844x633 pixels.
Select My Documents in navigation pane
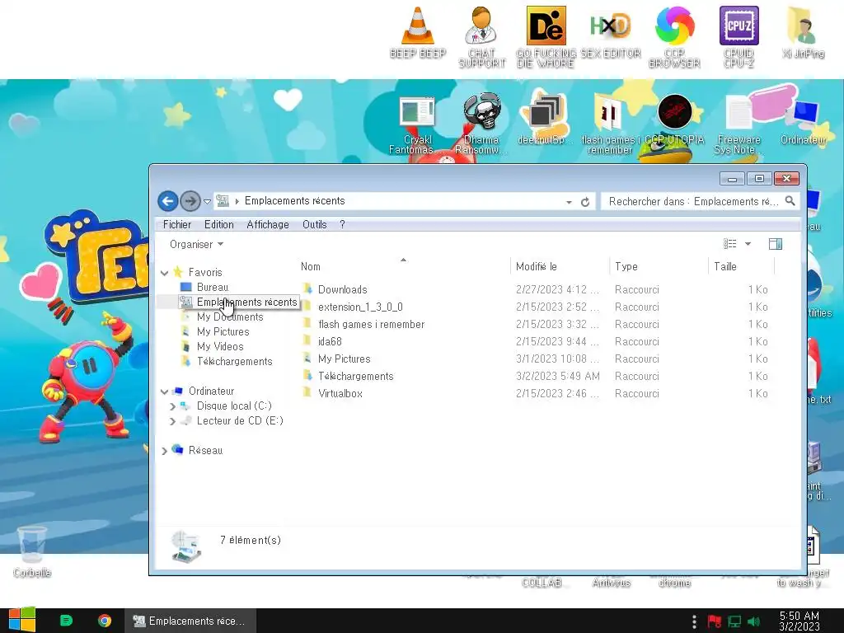[x=230, y=317]
